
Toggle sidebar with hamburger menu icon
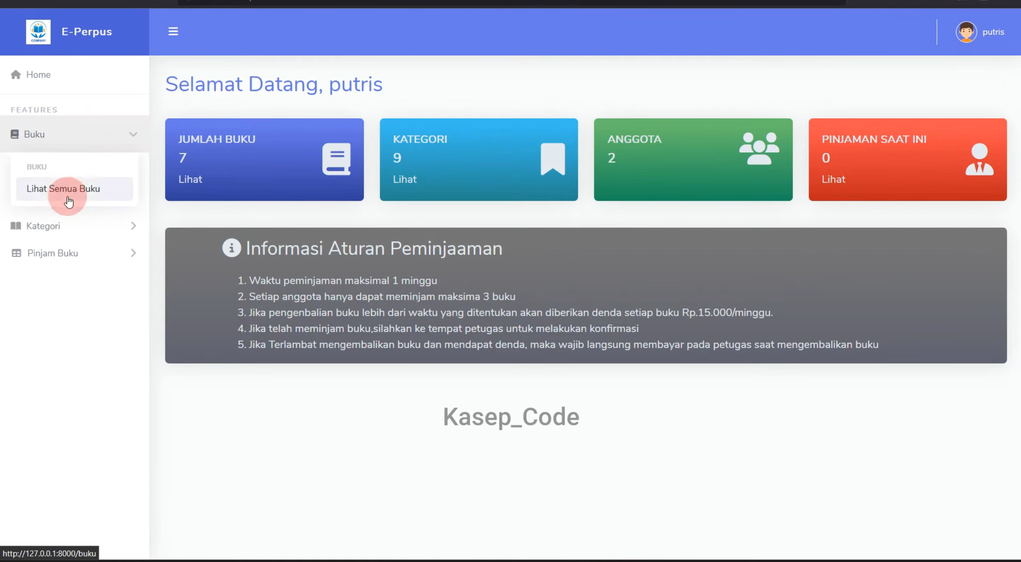tap(173, 31)
